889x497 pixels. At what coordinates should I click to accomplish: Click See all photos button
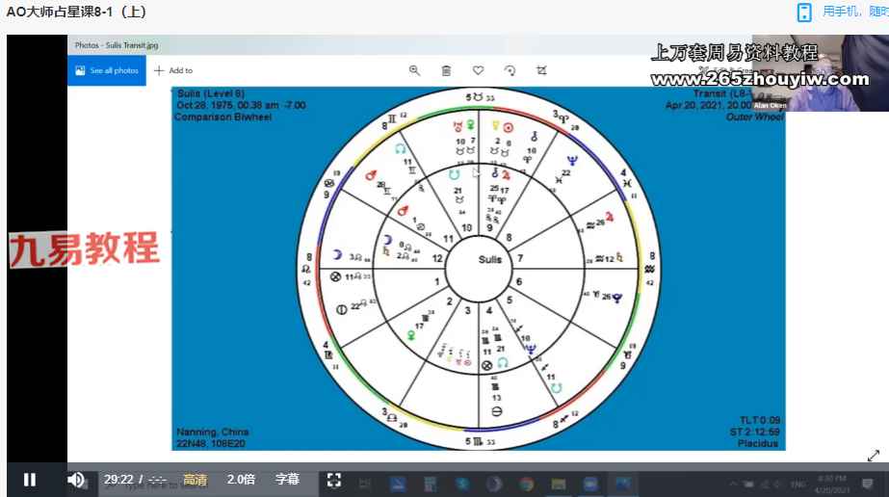[x=107, y=70]
